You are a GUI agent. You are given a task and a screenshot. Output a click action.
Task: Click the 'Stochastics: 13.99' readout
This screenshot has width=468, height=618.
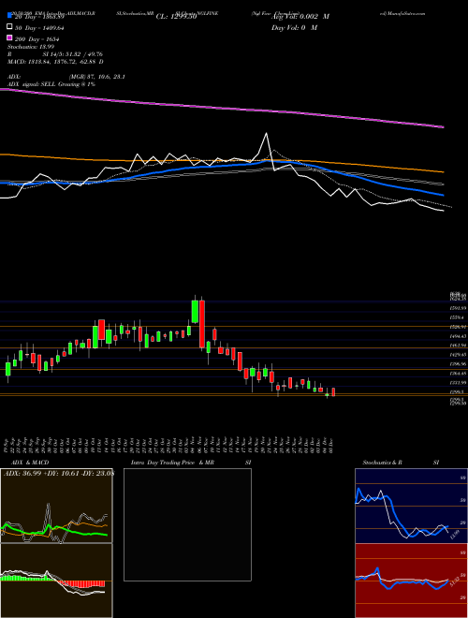tap(31, 47)
